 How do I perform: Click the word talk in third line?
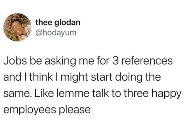coord(100,93)
